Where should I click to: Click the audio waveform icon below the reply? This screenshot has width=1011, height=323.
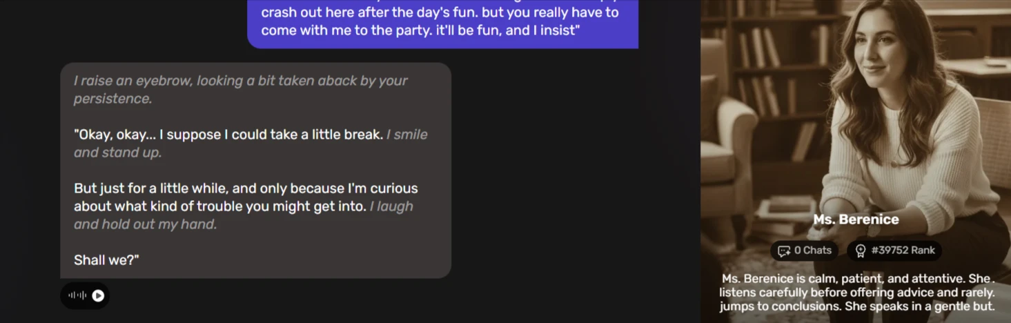77,295
